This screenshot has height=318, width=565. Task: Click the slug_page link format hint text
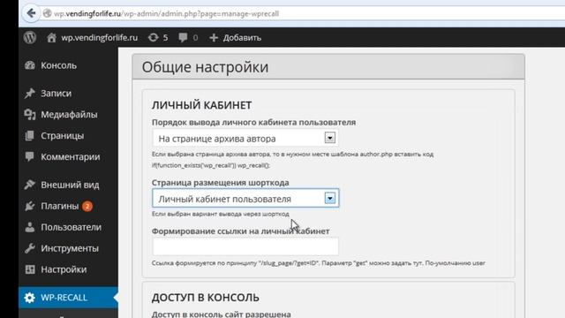[318, 263]
